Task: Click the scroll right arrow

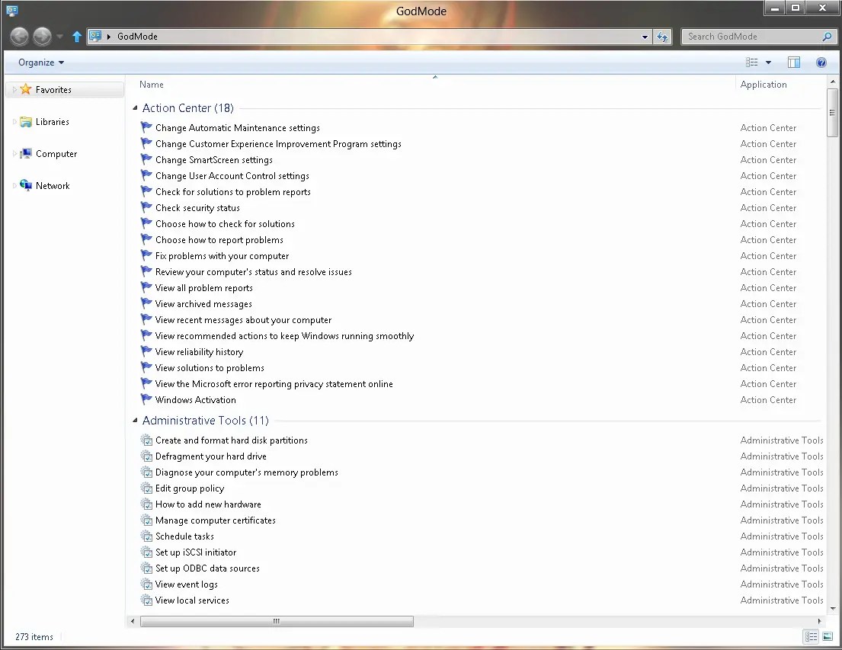Action: (x=819, y=621)
